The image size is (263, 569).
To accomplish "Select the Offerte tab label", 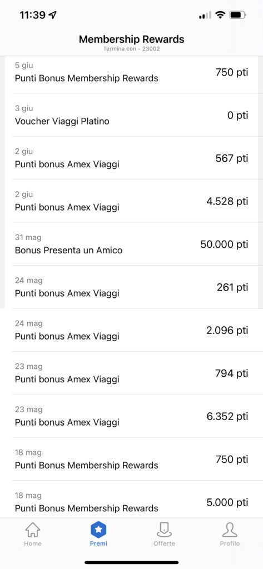I will click(164, 543).
